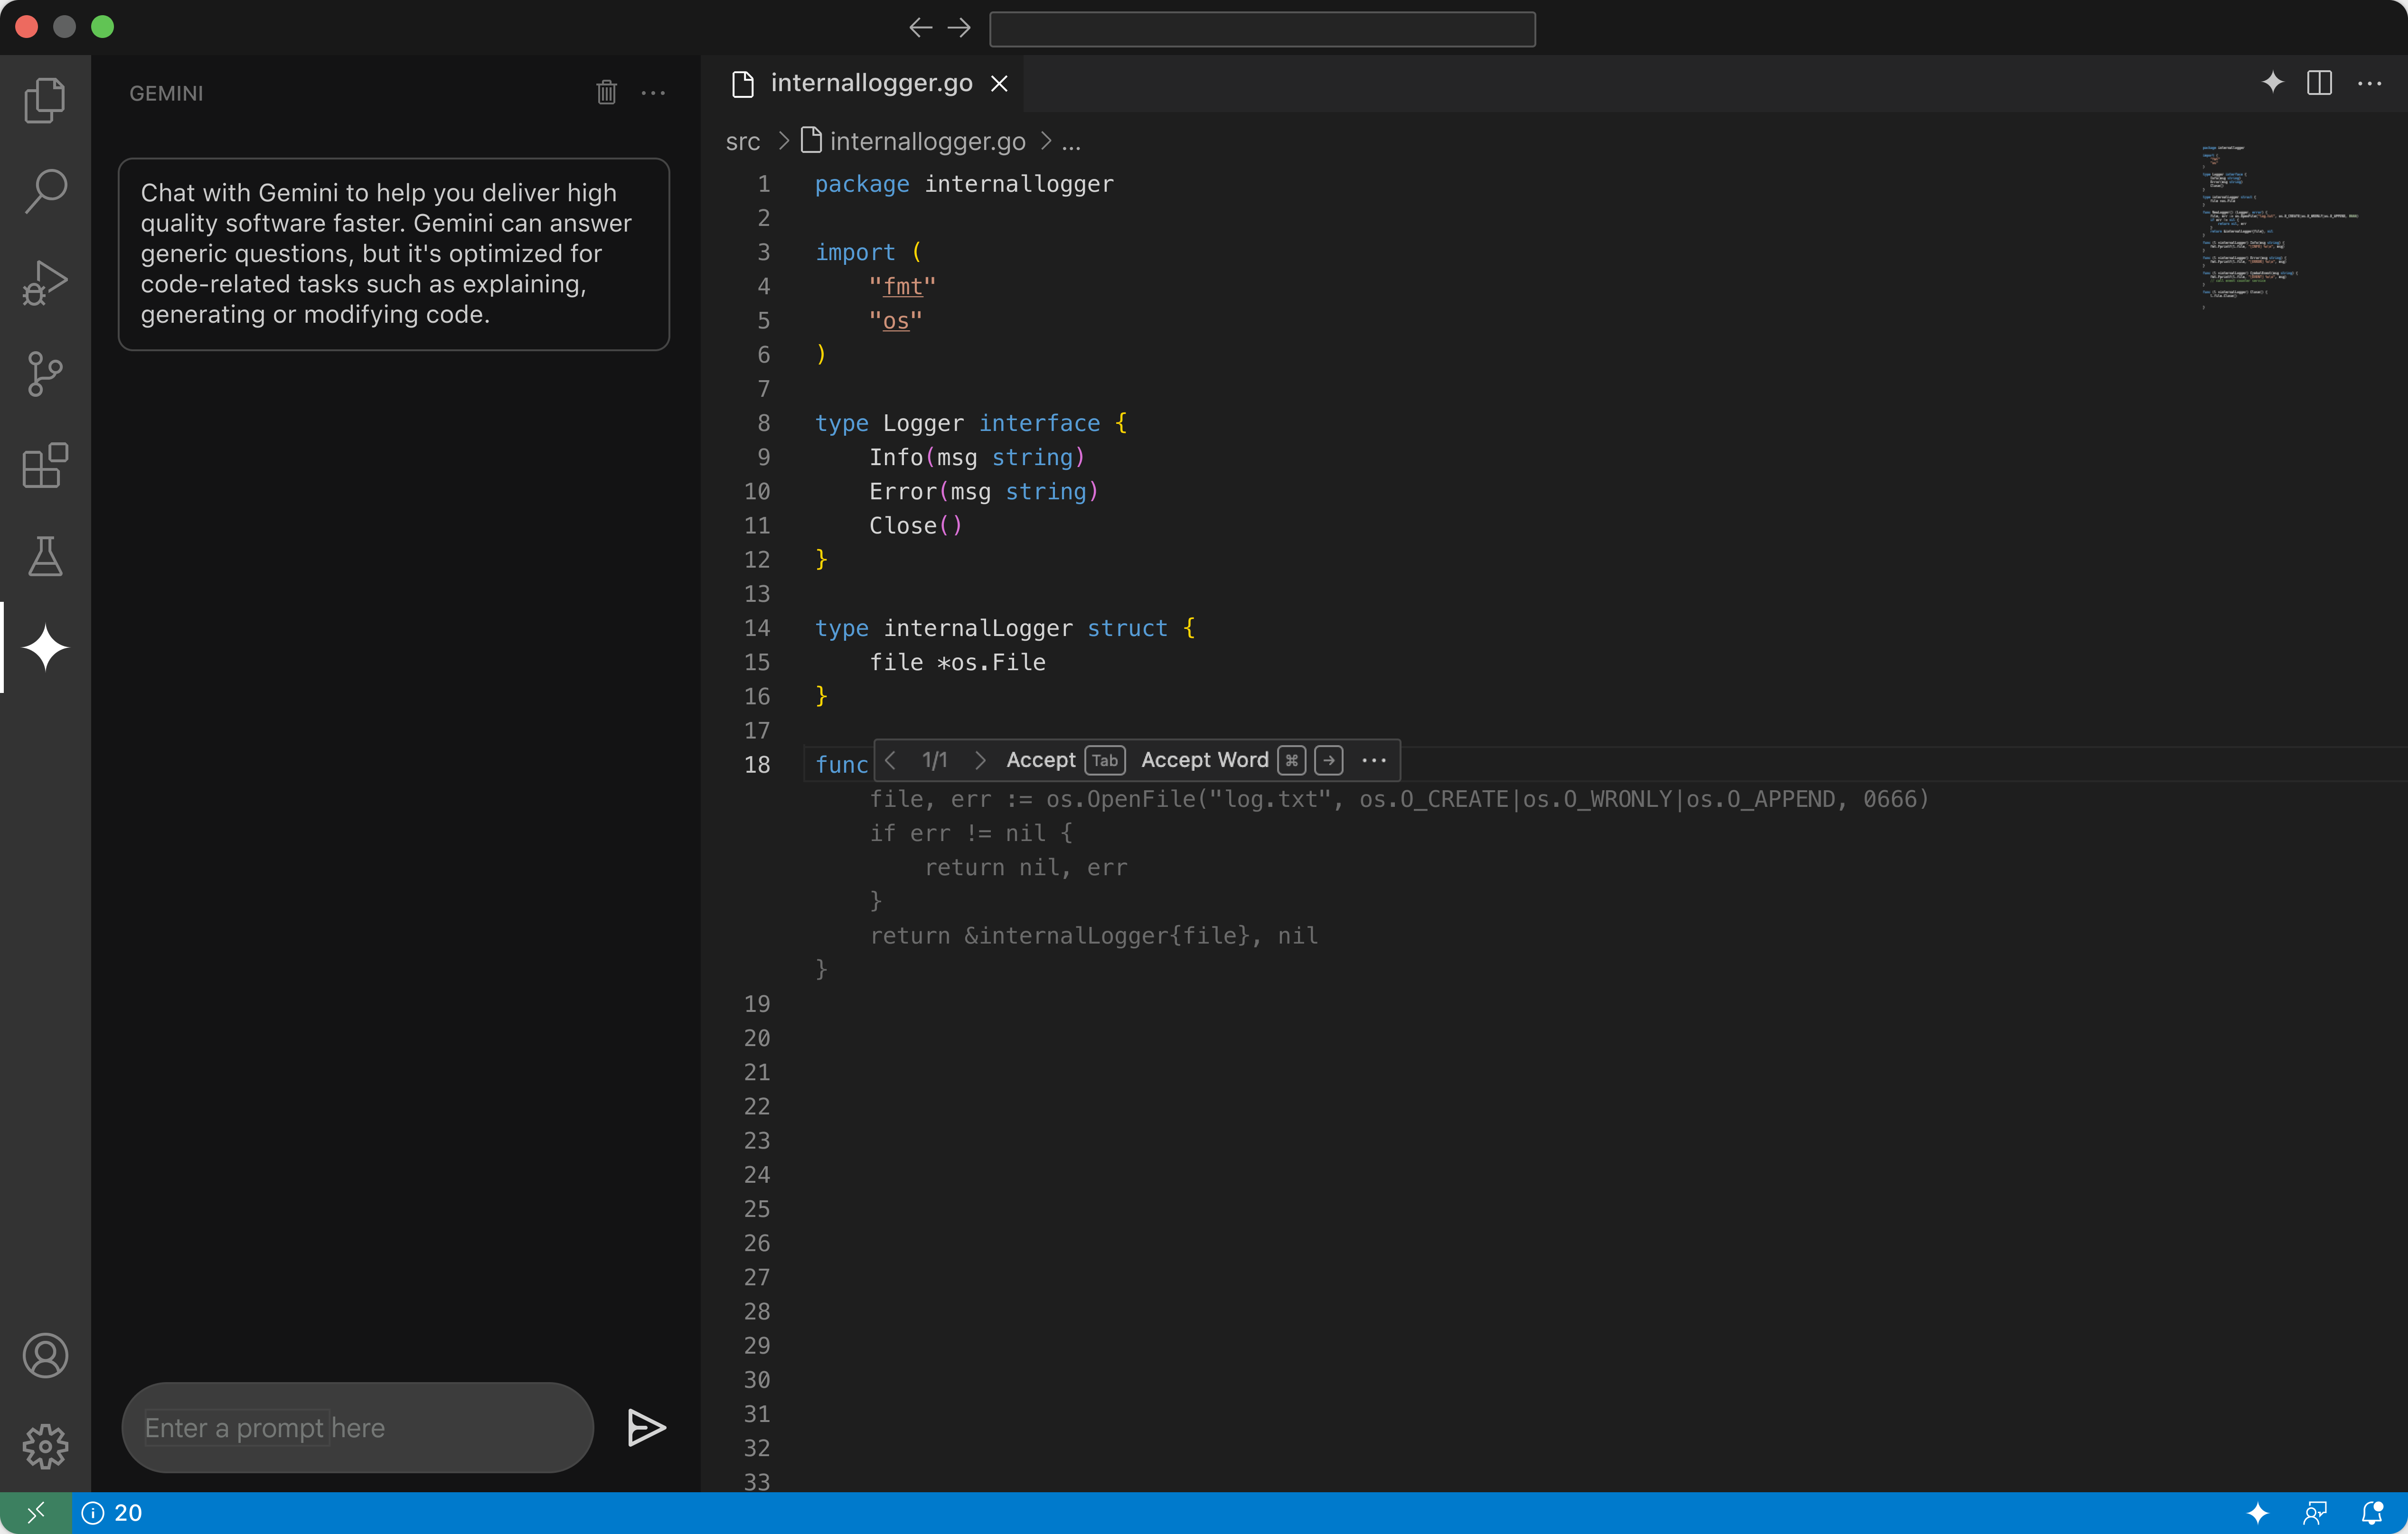Open the Extensions view
Image resolution: width=2408 pixels, height=1534 pixels.
(44, 465)
